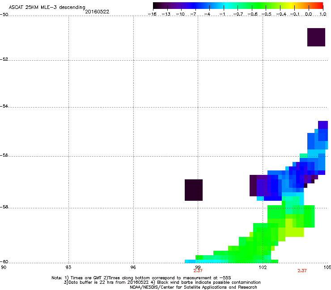Click the "-0.5" color scale label

click(x=267, y=14)
